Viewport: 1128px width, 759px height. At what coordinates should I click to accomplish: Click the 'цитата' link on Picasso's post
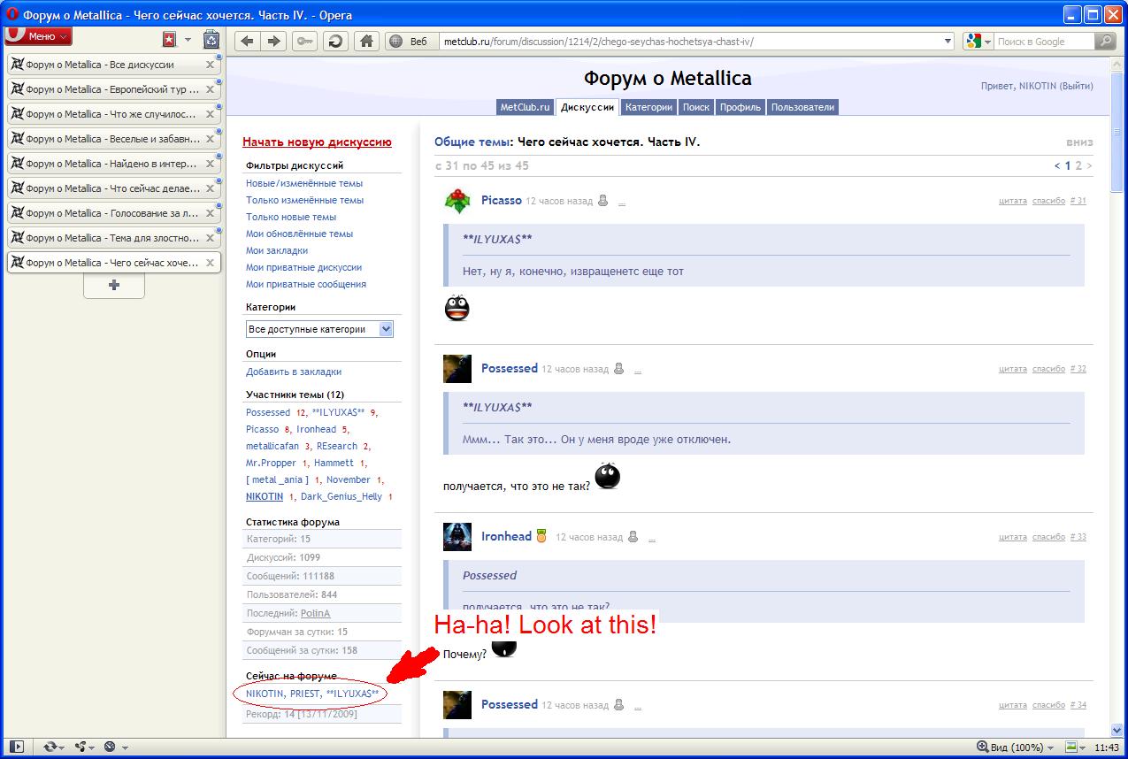[x=1012, y=201]
